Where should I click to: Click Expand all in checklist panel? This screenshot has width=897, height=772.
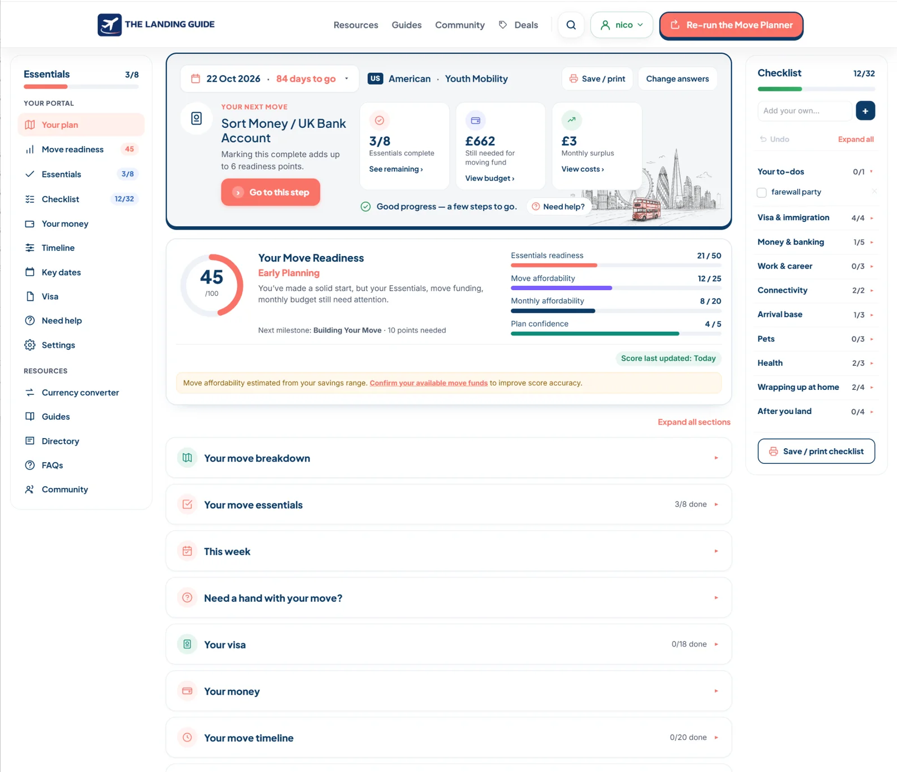click(856, 139)
